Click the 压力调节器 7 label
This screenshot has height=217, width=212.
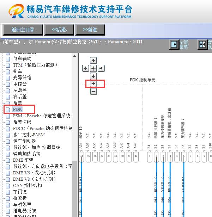(x=183, y=129)
